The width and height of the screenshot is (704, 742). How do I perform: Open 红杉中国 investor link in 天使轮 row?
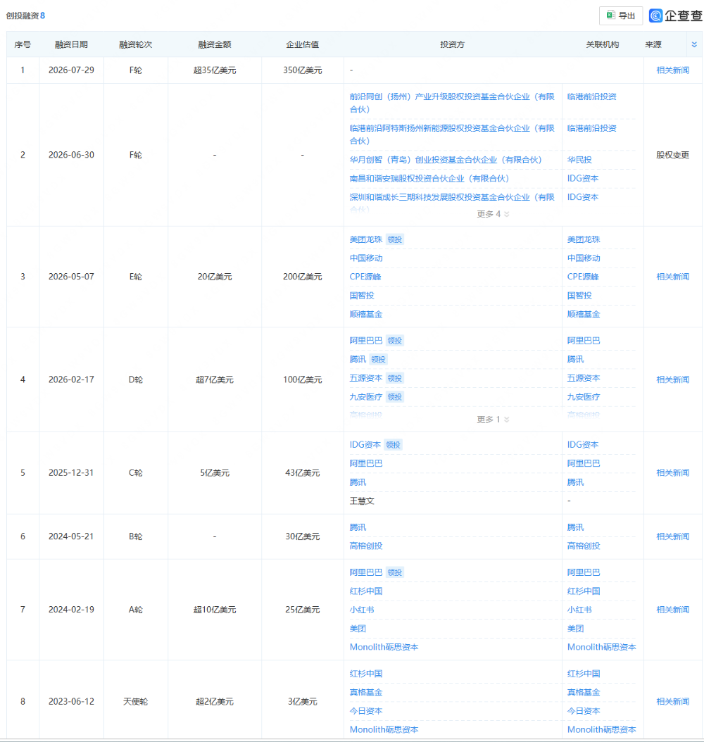(365, 674)
